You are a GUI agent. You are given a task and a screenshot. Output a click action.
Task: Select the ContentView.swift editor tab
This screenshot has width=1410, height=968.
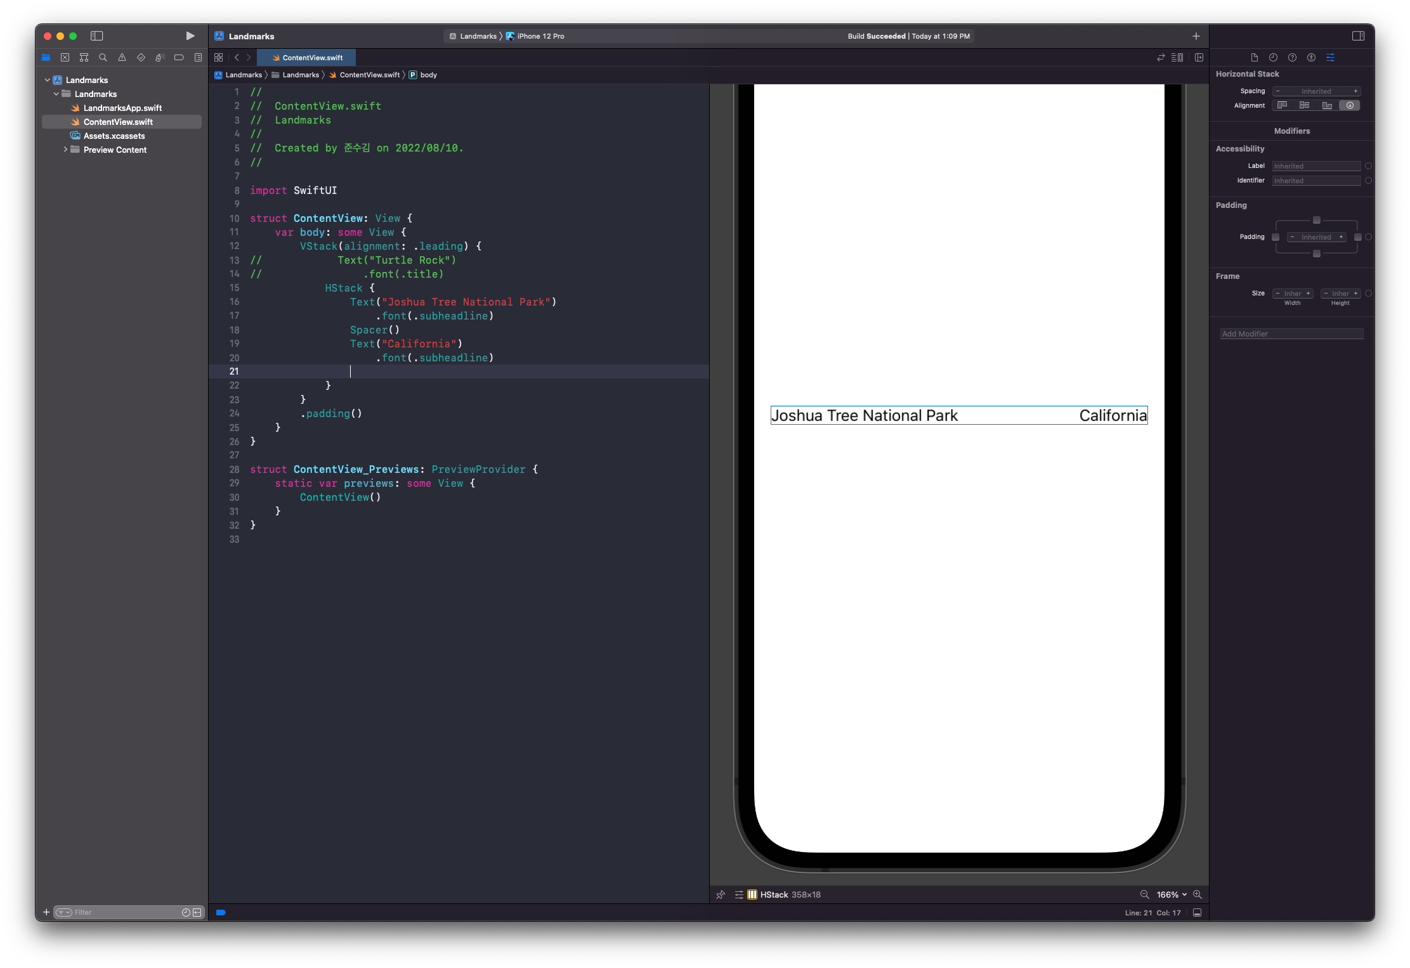(307, 58)
